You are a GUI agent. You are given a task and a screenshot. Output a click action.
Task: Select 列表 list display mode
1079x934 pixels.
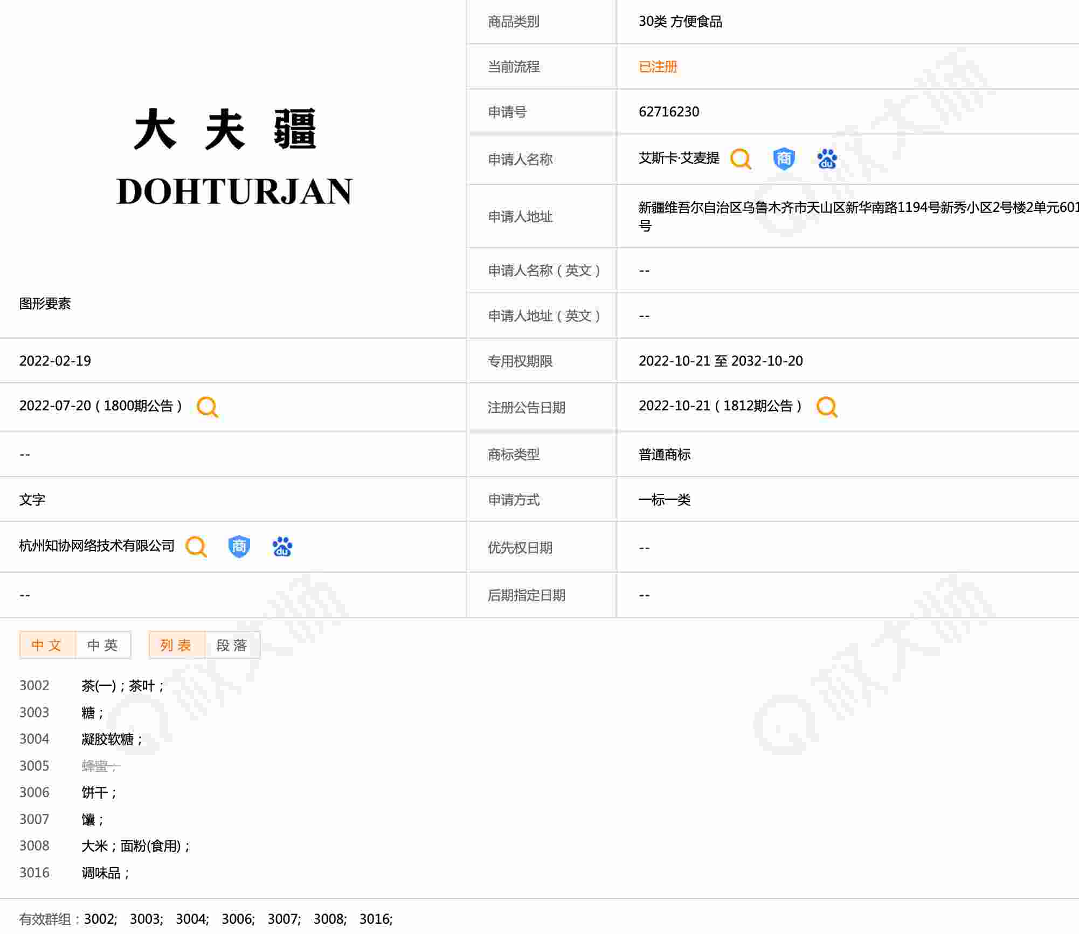pyautogui.click(x=176, y=645)
